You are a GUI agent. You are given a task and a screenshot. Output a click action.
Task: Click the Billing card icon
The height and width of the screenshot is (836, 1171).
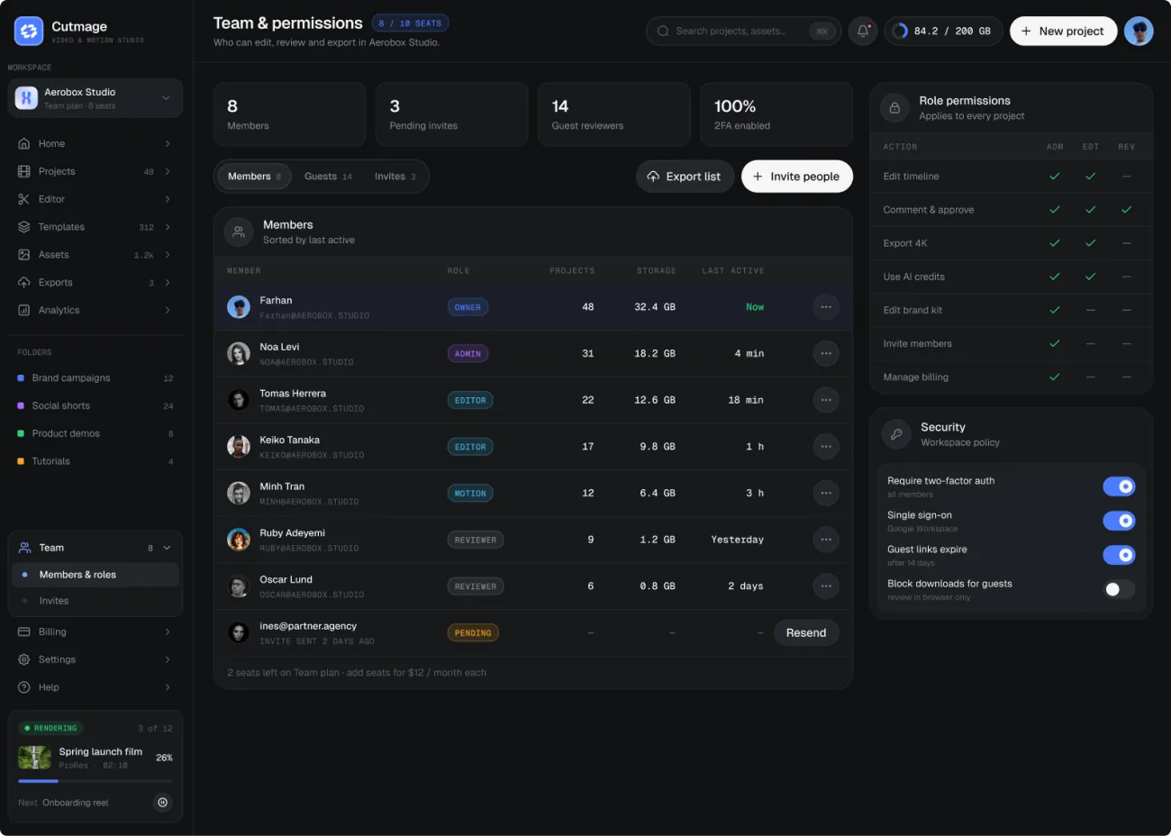coord(24,632)
